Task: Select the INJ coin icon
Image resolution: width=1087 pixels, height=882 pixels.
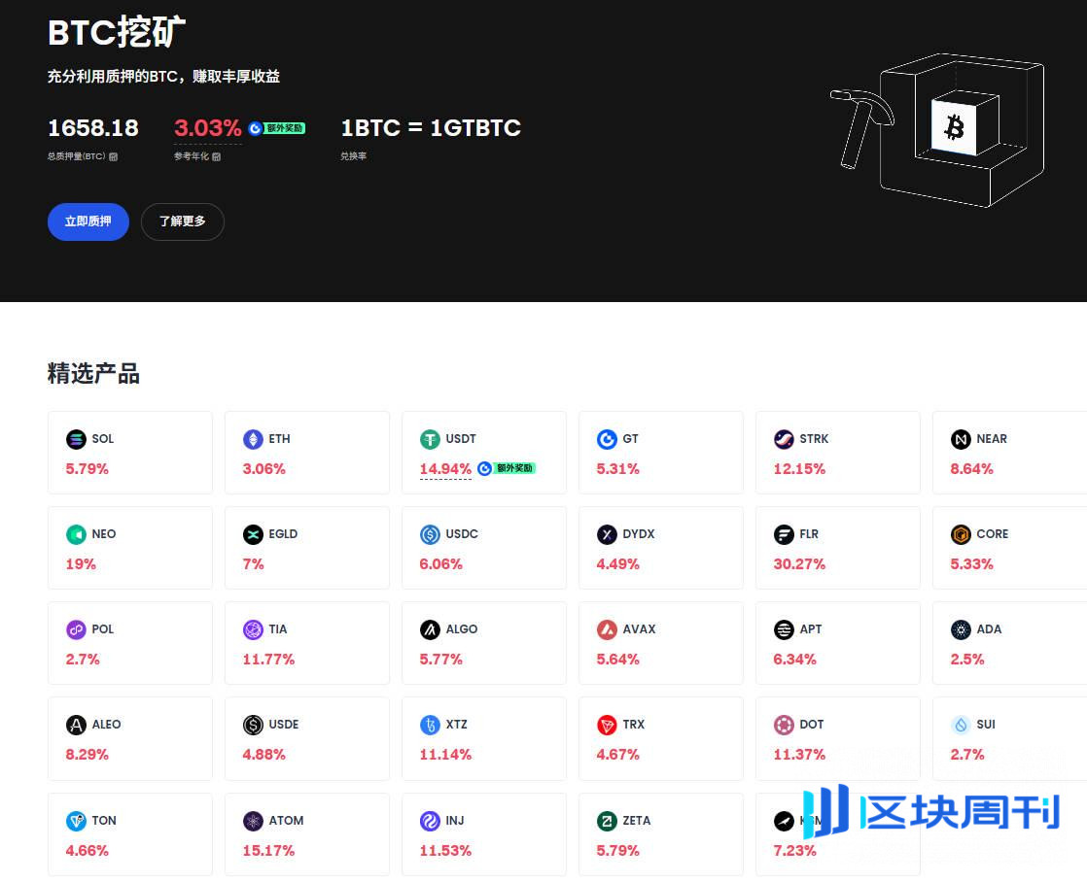Action: [430, 821]
